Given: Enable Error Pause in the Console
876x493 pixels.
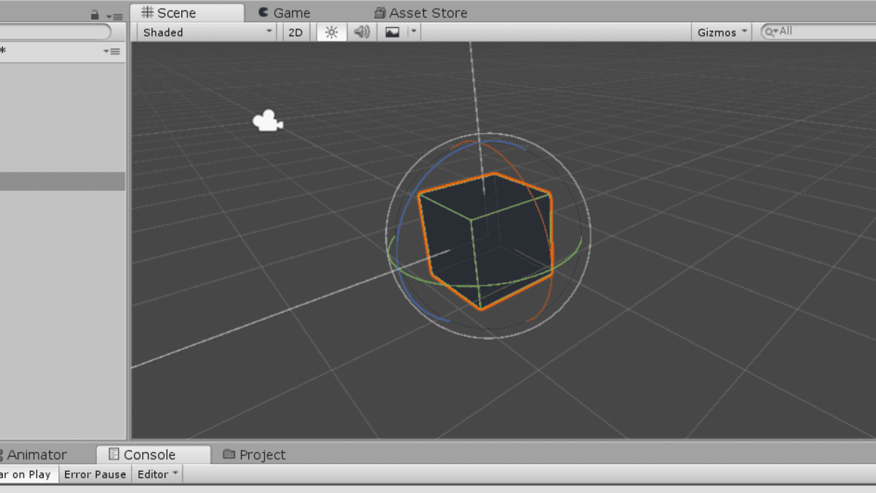Looking at the screenshot, I should [x=94, y=474].
